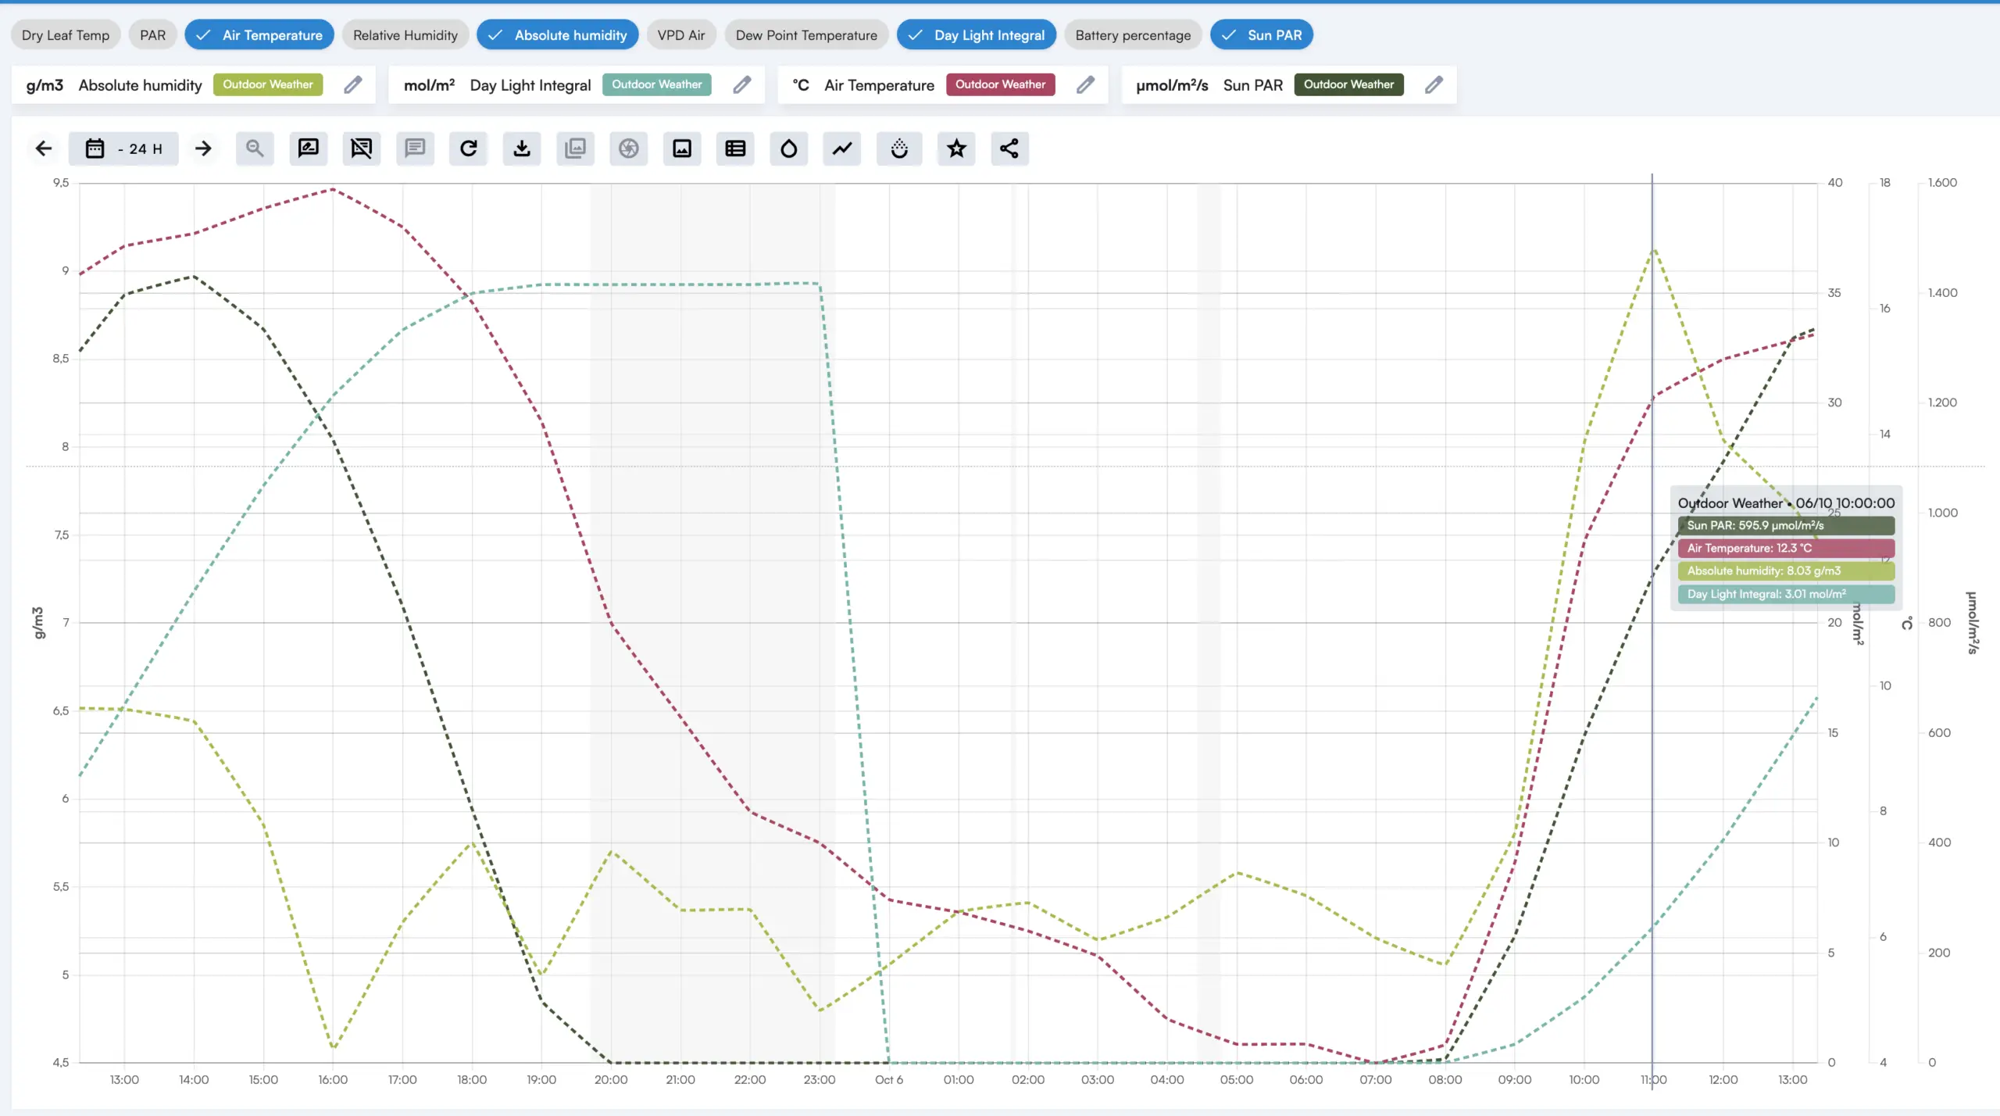Enable Relative Humidity chip
This screenshot has height=1116, width=2000.
[x=405, y=35]
